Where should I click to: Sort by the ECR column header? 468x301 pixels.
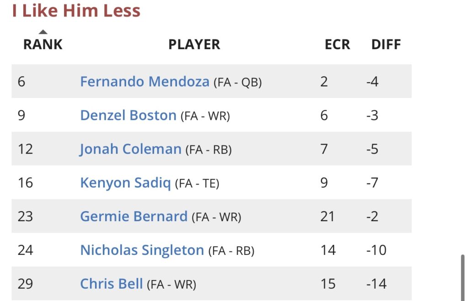tap(337, 44)
